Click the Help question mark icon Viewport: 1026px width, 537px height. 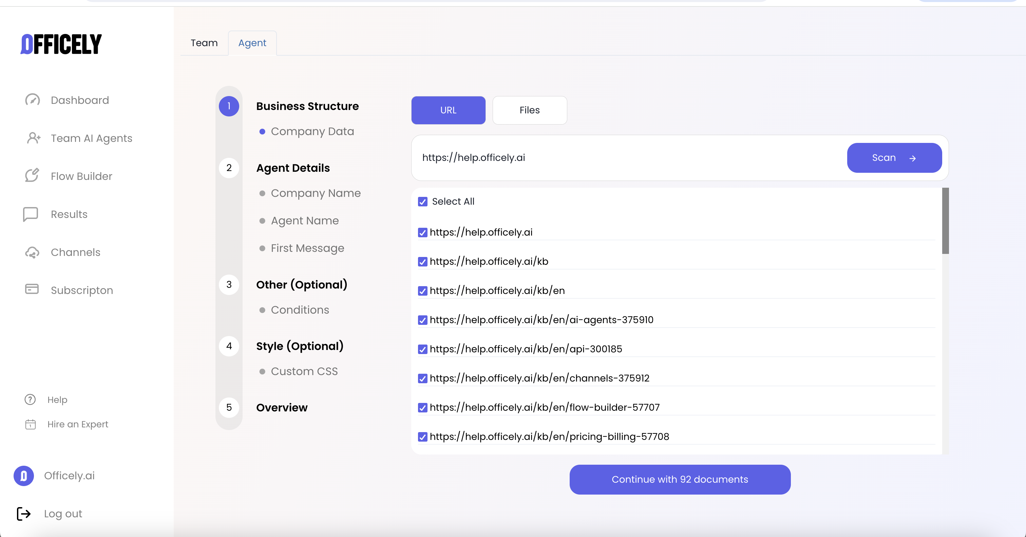coord(30,400)
